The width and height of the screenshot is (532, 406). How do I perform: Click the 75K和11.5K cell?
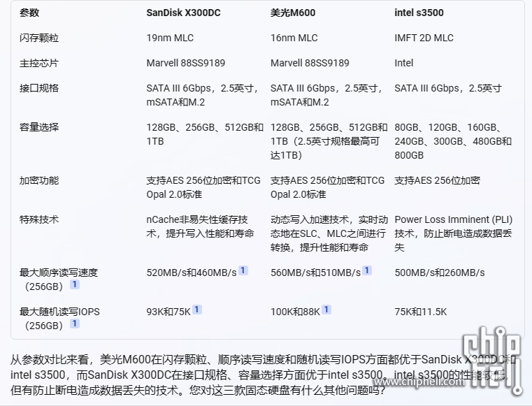421,312
